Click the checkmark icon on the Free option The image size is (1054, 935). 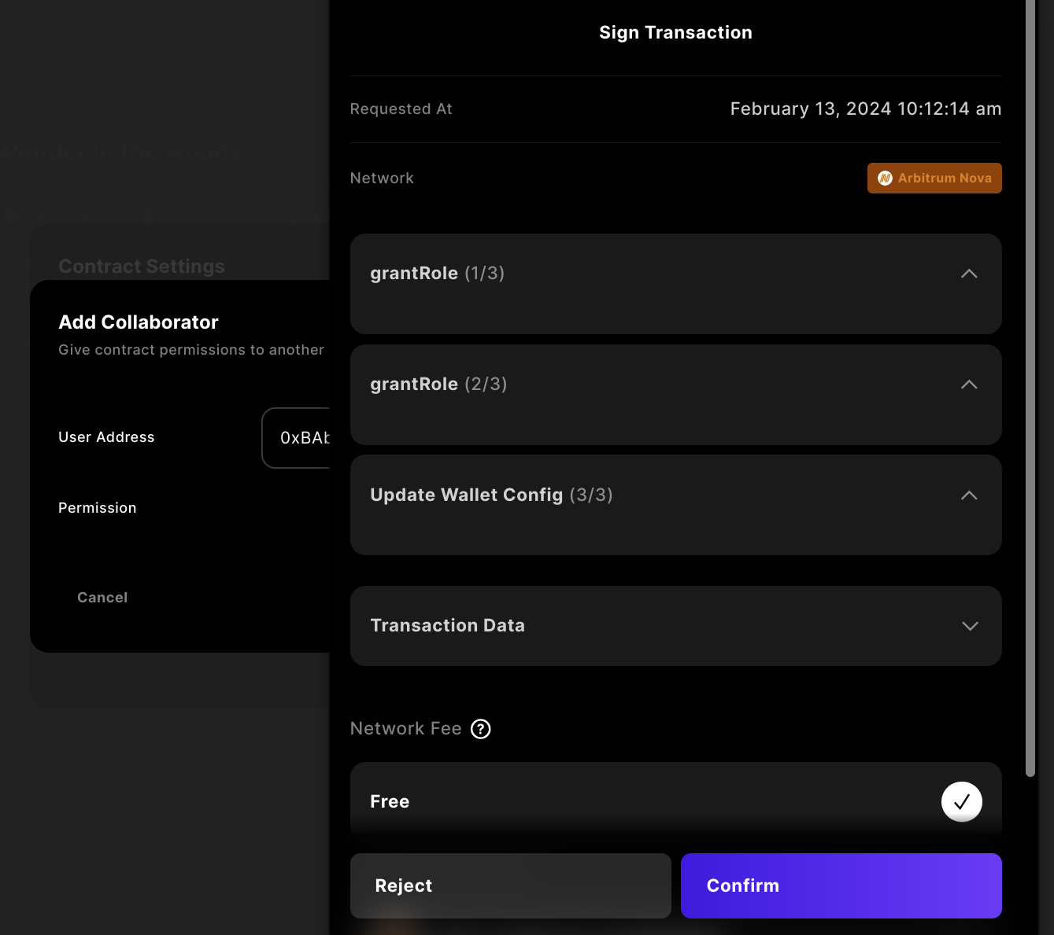click(x=962, y=801)
